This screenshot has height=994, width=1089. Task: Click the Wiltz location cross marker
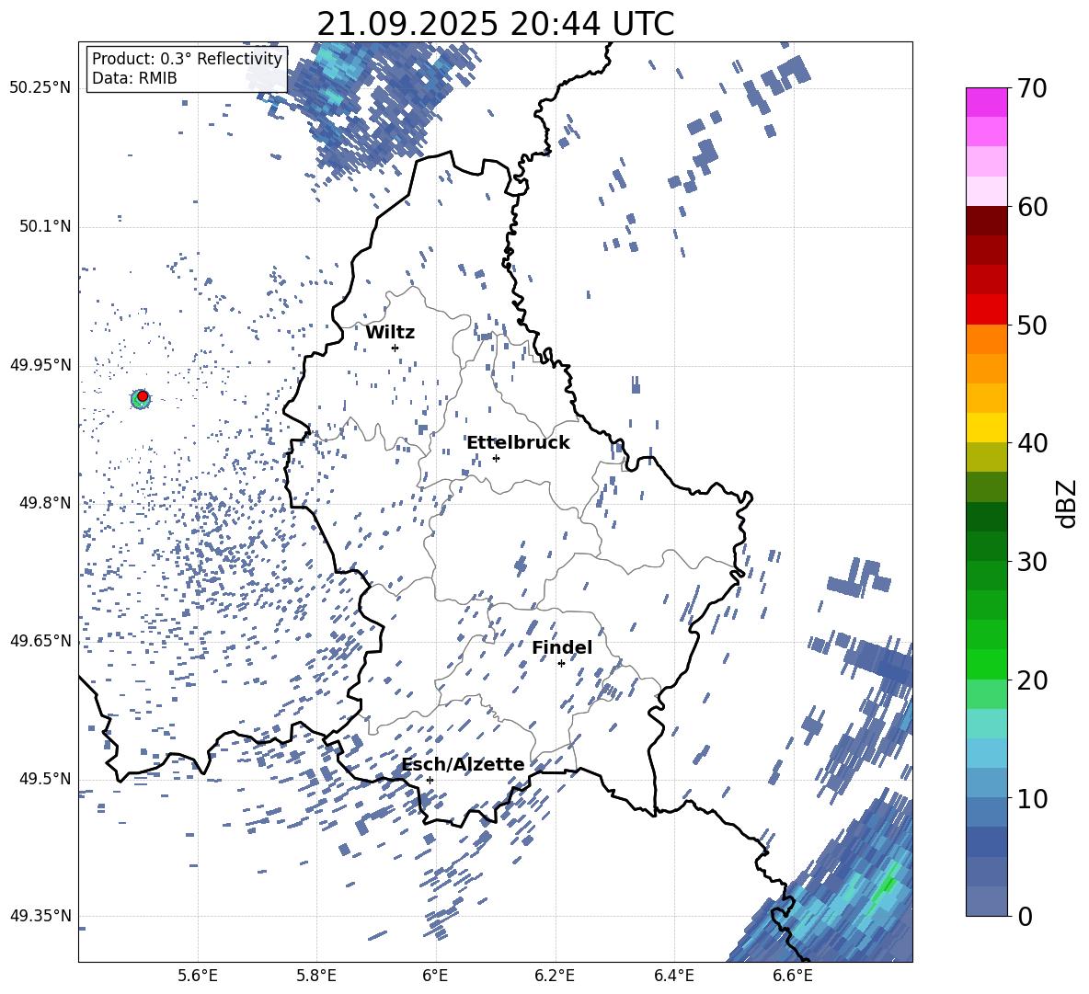(x=395, y=348)
